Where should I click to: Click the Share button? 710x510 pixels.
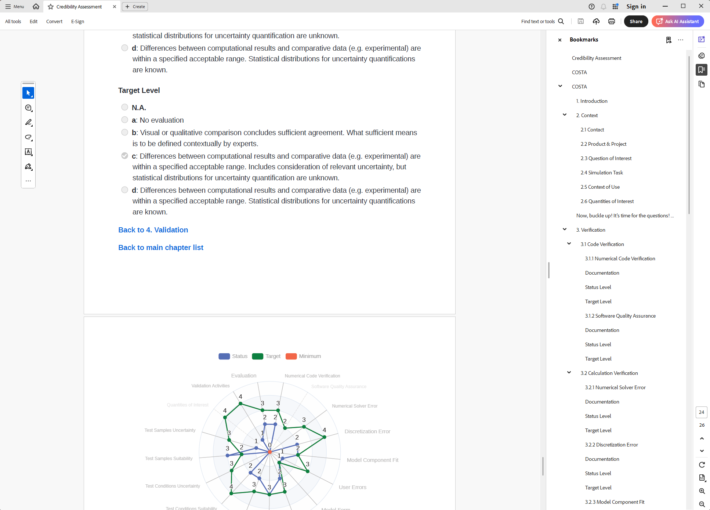click(x=636, y=21)
